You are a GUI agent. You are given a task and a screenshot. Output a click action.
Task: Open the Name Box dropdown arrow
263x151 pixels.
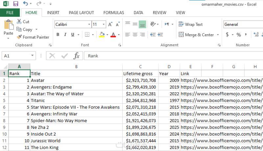[x=32, y=55]
